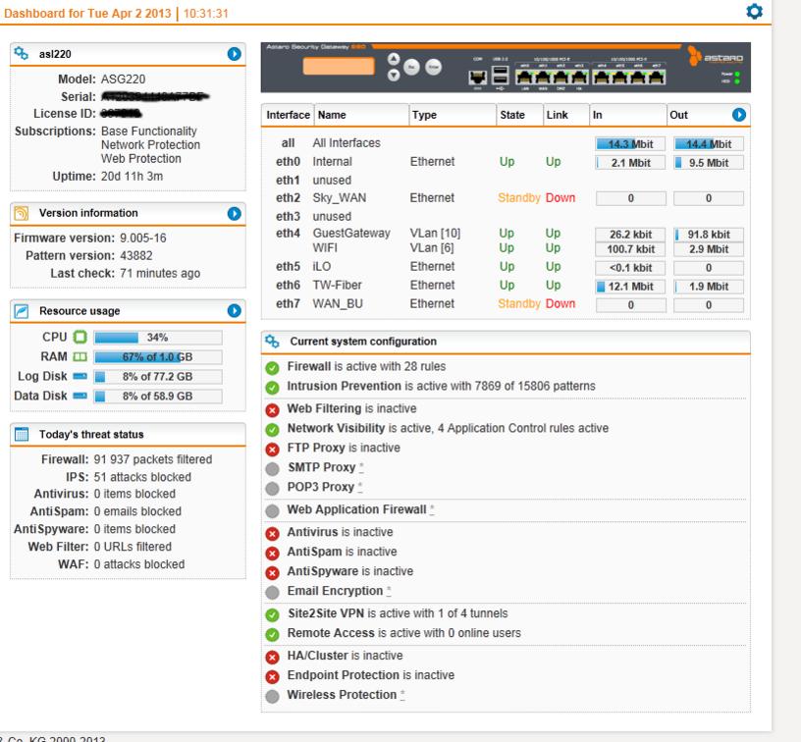Click the Antivirus red status icon
This screenshot has height=742, width=801.
[272, 533]
